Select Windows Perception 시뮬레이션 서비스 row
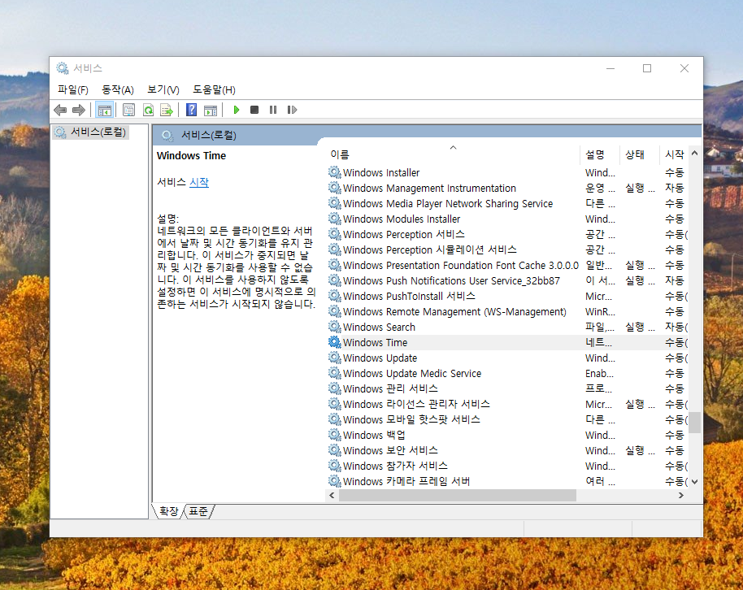 [x=507, y=249]
